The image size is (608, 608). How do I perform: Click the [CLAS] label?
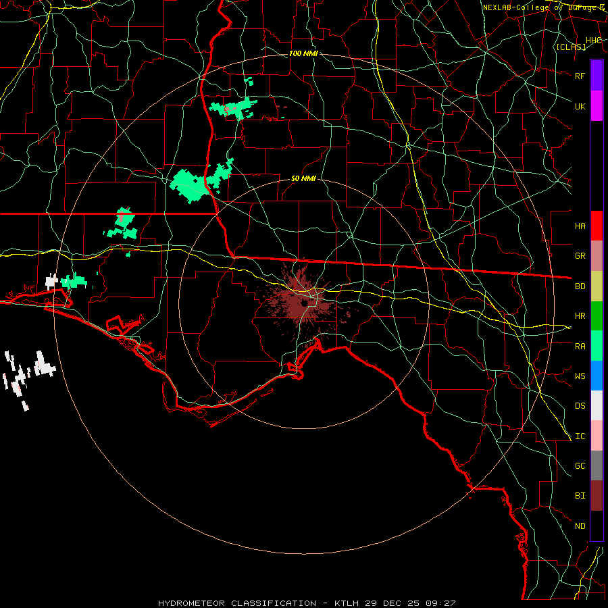[570, 47]
